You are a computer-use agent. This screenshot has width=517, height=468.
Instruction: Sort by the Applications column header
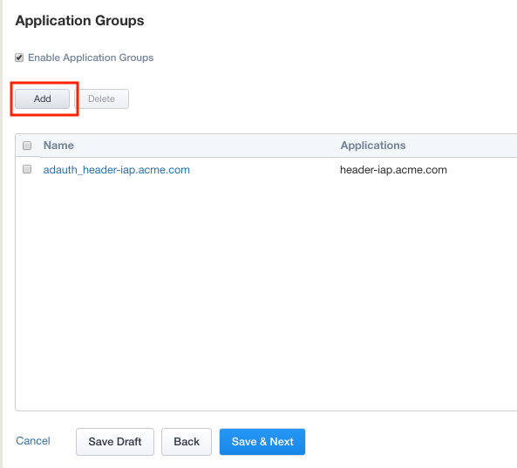[373, 146]
